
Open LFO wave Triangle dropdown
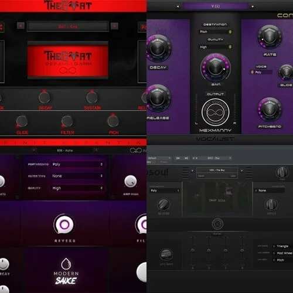282,246
